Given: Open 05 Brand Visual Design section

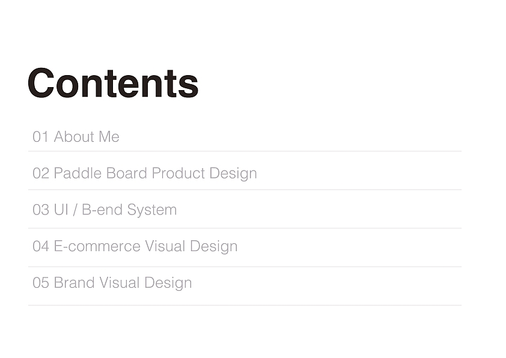Looking at the screenshot, I should 112,283.
